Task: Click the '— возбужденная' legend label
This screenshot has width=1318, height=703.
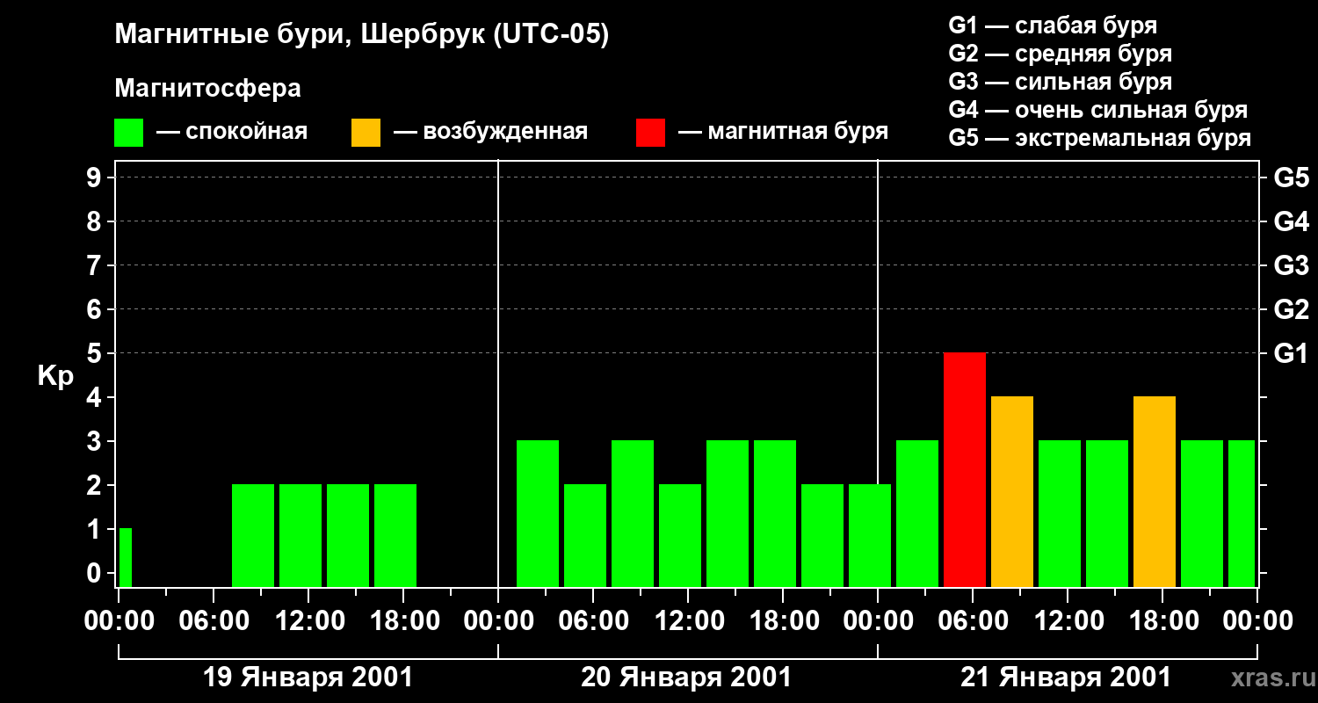Action: point(490,133)
